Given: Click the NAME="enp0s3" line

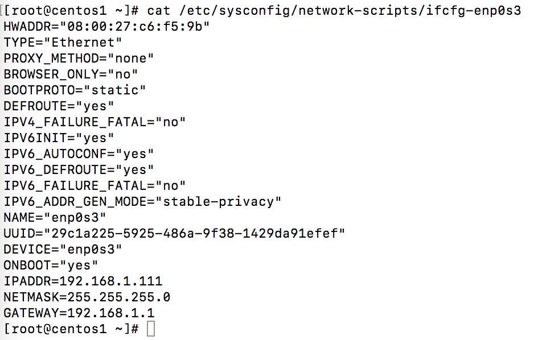Looking at the screenshot, I should [55, 218].
